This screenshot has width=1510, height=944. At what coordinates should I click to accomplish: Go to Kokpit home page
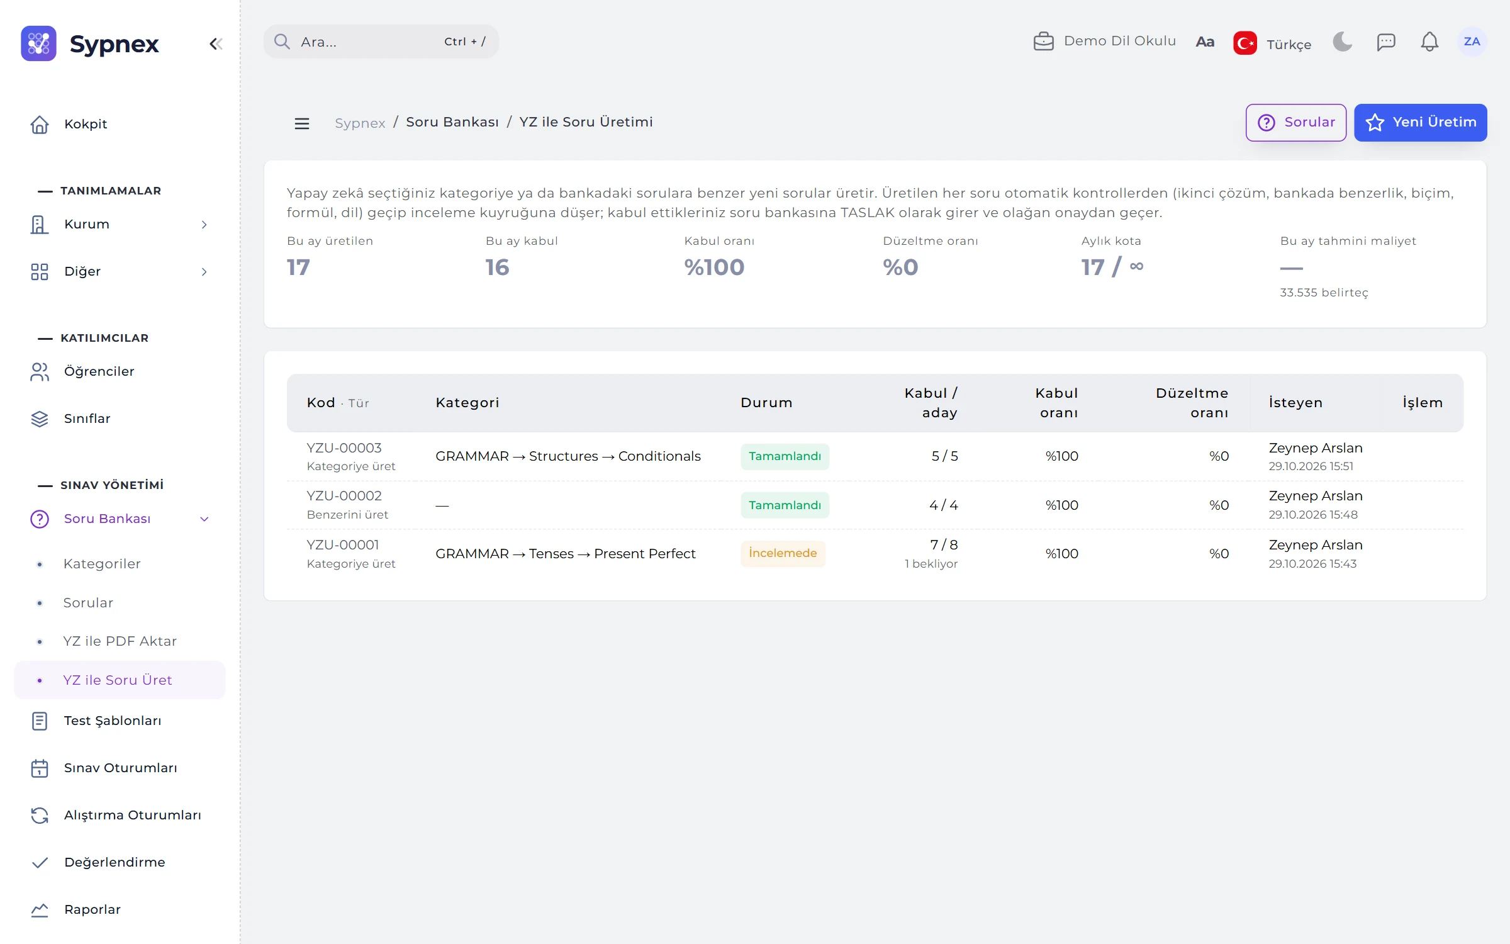pos(120,124)
